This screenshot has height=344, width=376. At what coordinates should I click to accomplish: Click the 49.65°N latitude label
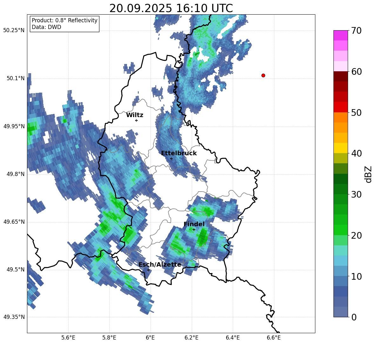tap(14, 222)
